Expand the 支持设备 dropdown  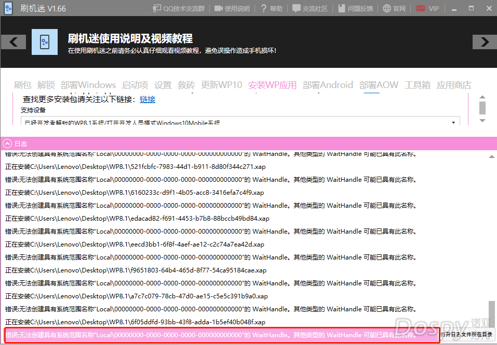[x=240, y=121]
